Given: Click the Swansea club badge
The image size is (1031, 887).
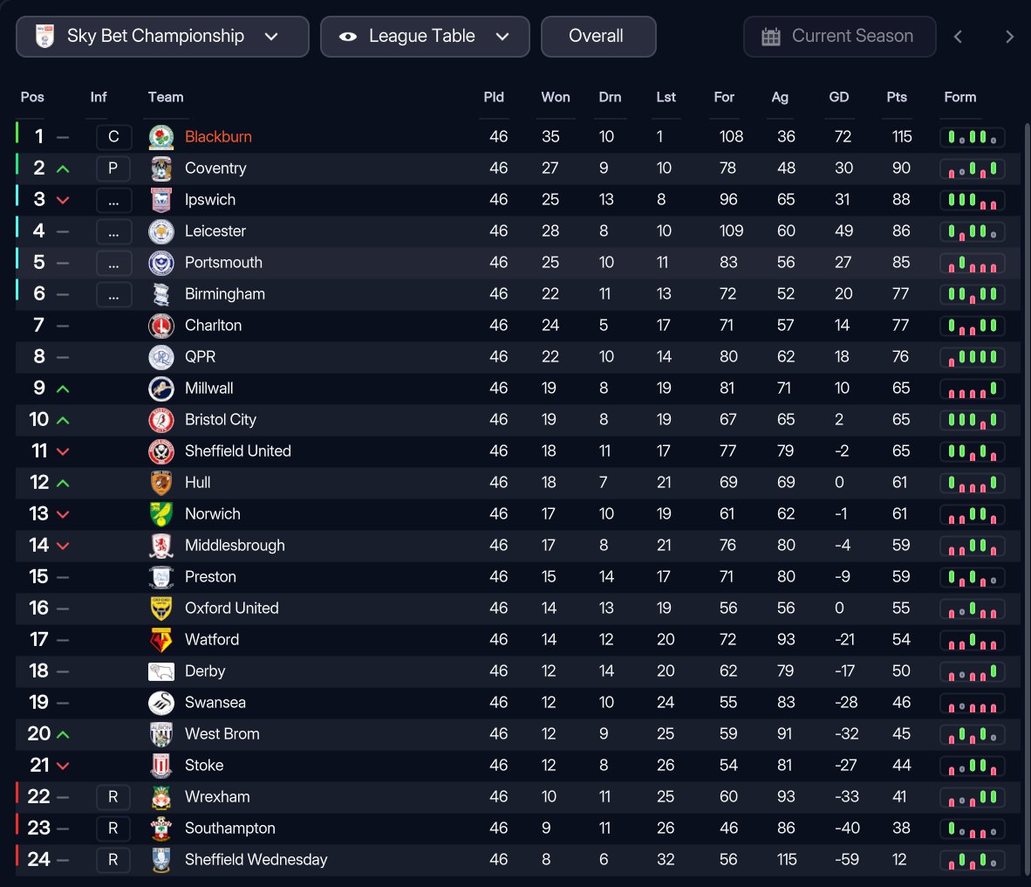Looking at the screenshot, I should point(161,703).
